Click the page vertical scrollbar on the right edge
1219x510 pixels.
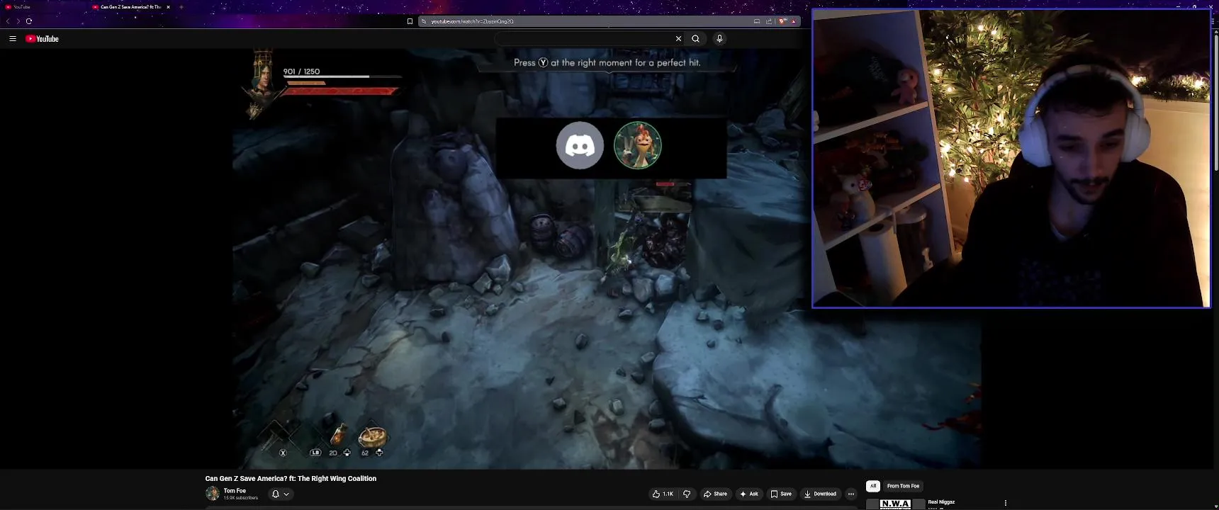(1216, 103)
